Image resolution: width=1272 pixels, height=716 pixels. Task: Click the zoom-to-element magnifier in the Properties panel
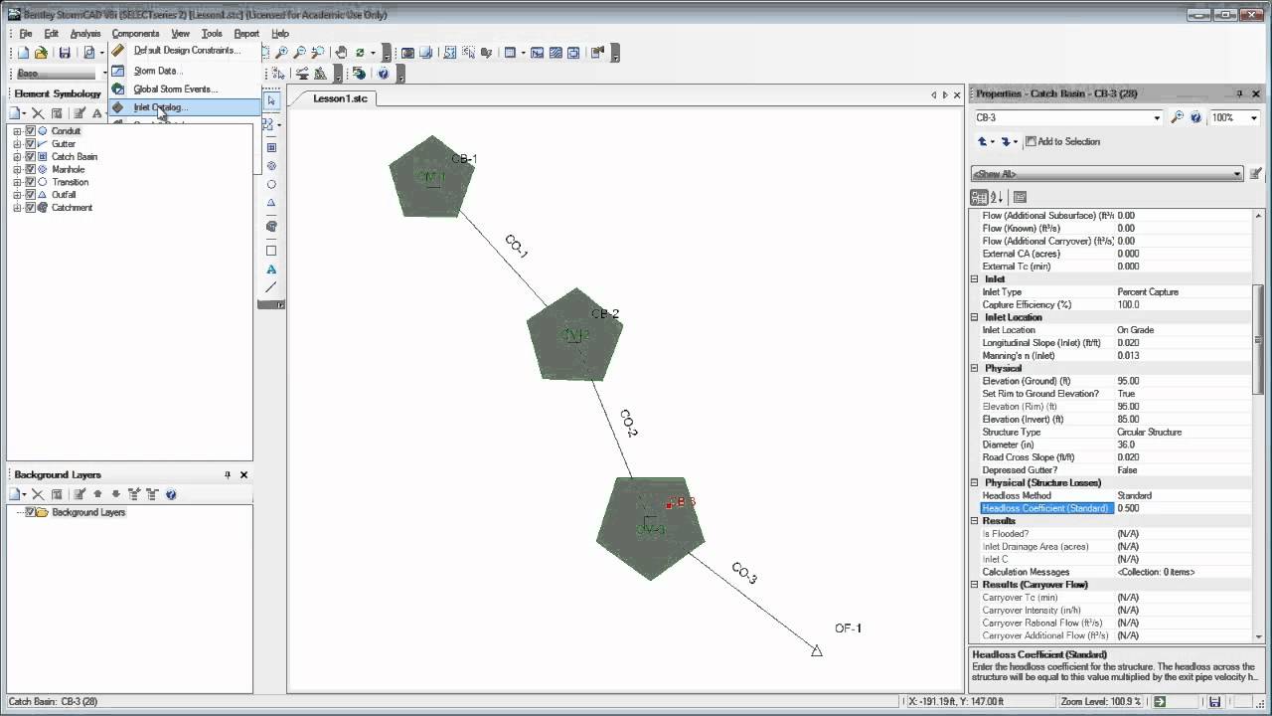pos(1178,117)
